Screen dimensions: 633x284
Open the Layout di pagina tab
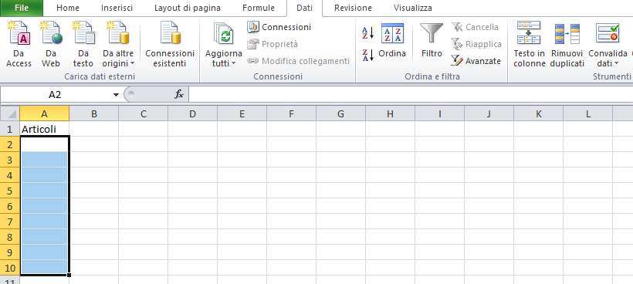[x=188, y=8]
